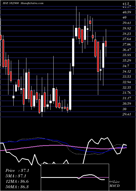The width and height of the screenshot is (136, 191).
Task: Click the 38.82 price axis label
Action: [x=127, y=28]
